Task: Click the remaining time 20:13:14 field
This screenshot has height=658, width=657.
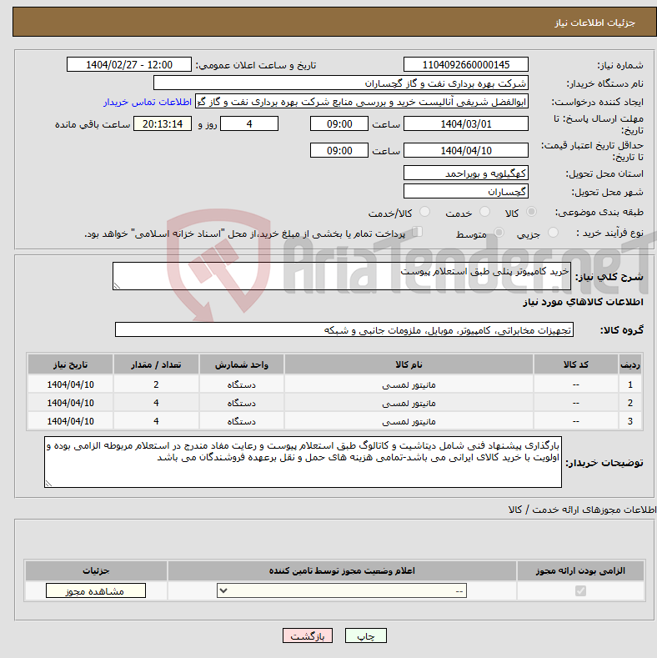Action: [x=163, y=123]
